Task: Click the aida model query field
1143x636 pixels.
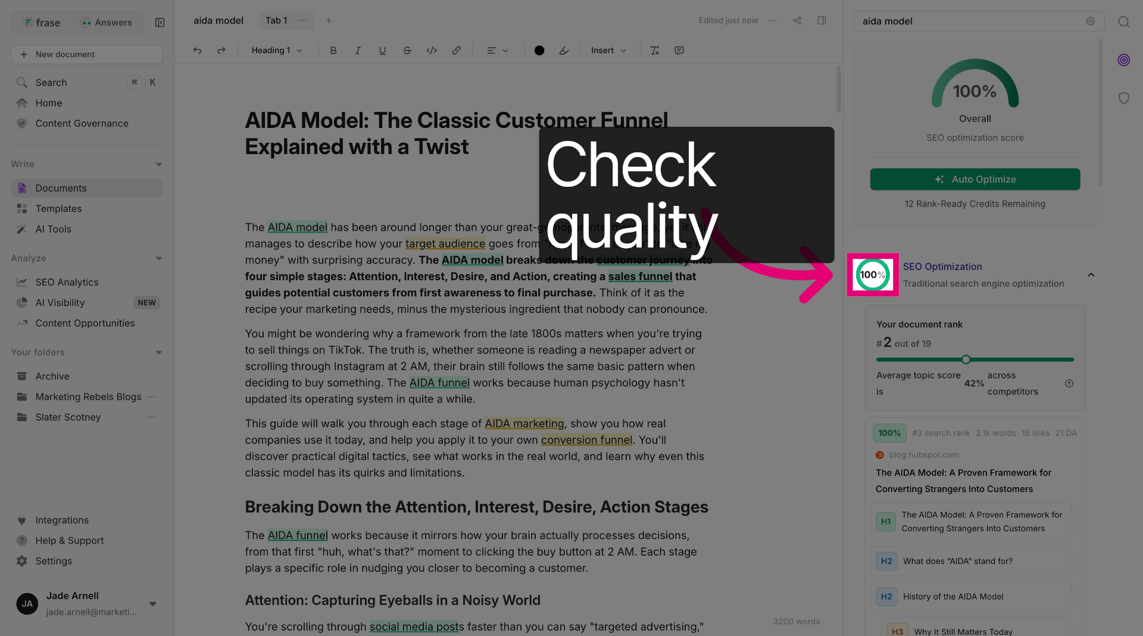Action: point(979,21)
